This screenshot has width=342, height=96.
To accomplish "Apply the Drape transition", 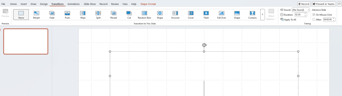I will 237,15.
